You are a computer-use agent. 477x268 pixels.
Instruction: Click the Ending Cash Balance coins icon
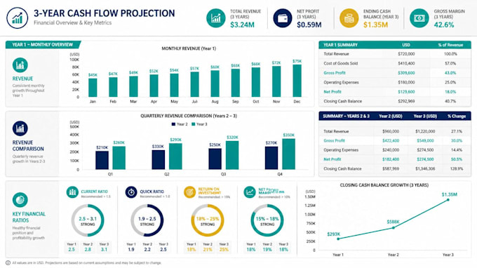coord(349,18)
